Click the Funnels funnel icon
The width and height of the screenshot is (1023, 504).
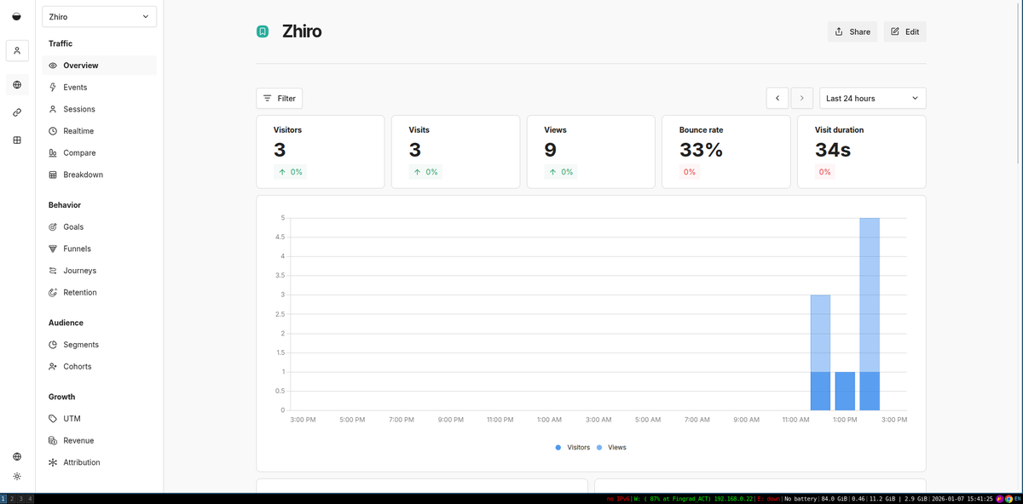coord(53,249)
